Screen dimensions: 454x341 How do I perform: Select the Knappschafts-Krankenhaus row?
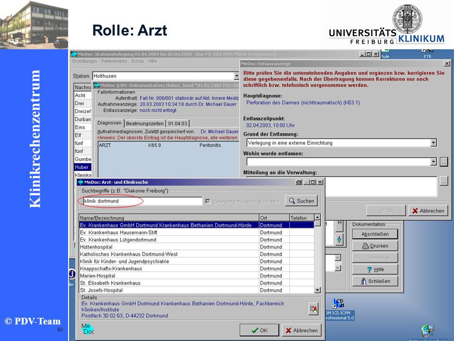pos(197,269)
